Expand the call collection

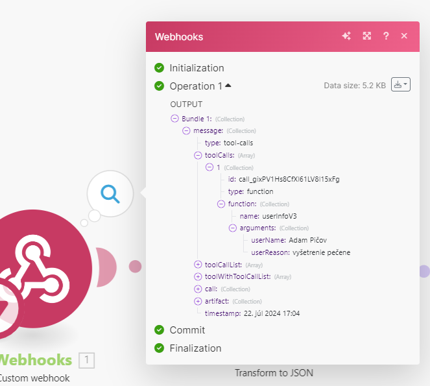198,289
